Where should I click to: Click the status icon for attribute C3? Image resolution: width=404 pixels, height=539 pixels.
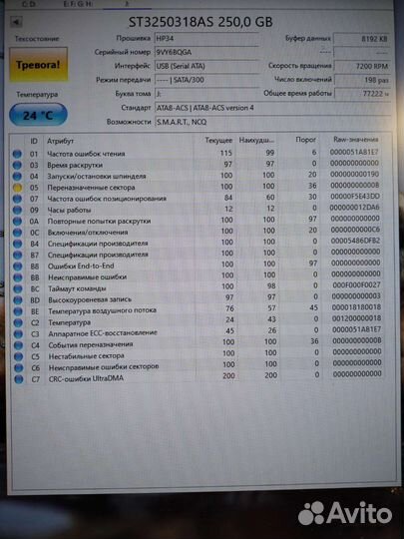click(18, 334)
